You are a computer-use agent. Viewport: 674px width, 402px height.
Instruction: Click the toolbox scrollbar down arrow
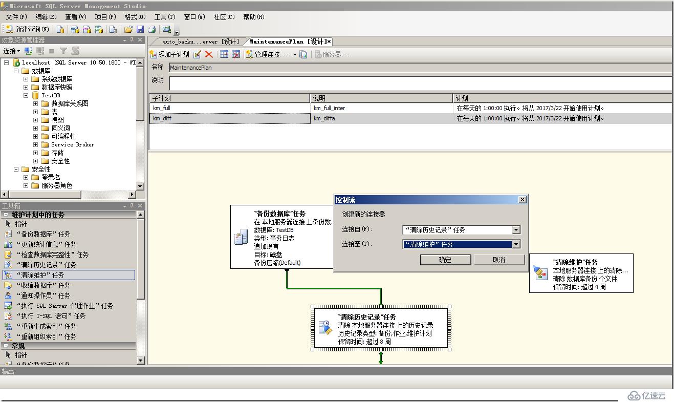141,361
